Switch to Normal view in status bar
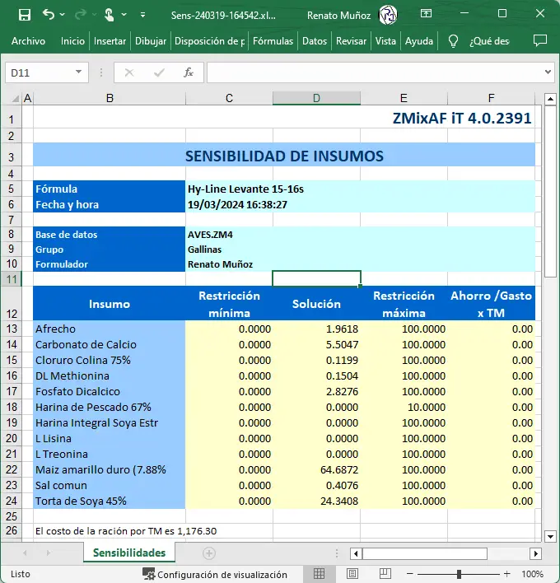The height and width of the screenshot is (583, 560). pos(320,574)
